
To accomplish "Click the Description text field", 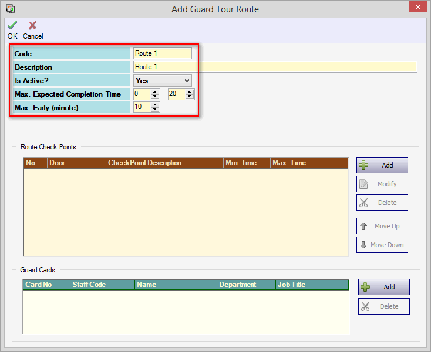I will (275, 67).
